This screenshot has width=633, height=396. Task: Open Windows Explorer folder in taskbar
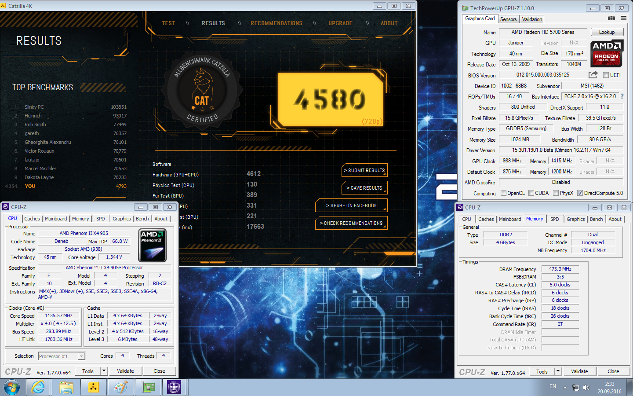66,388
